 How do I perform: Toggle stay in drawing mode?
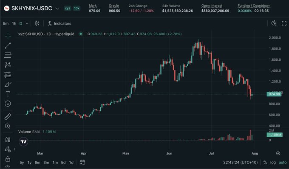pyautogui.click(x=8, y=149)
